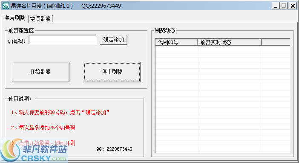Close the 易连名片互赞 window
Screen dimensions: 299x163
(293, 6)
